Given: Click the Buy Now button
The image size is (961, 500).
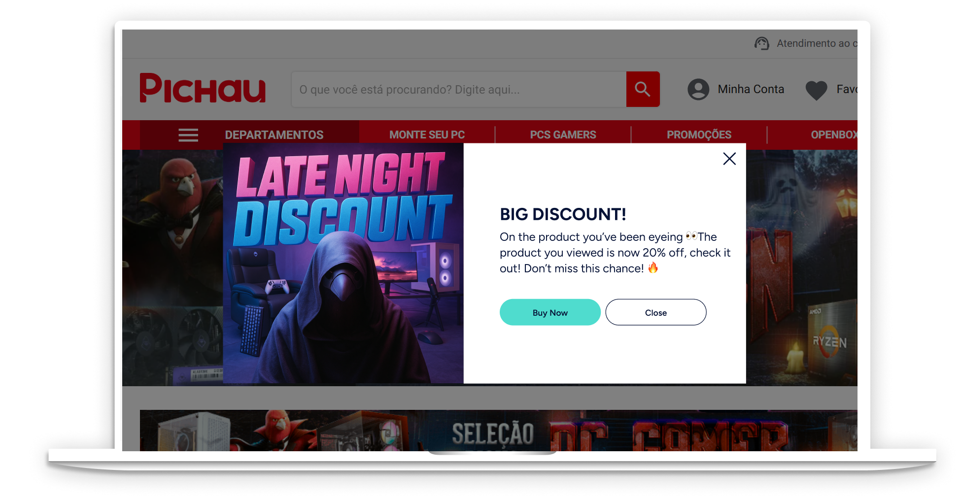Looking at the screenshot, I should 550,312.
